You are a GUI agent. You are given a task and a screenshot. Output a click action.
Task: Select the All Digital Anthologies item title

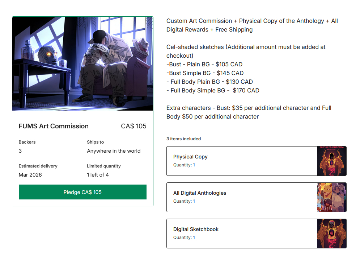click(200, 193)
